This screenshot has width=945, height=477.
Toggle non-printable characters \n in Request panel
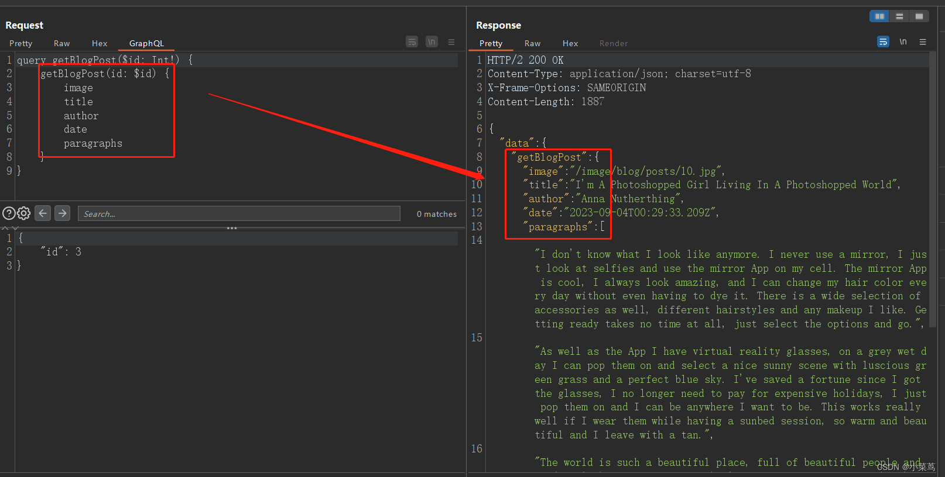tap(432, 42)
